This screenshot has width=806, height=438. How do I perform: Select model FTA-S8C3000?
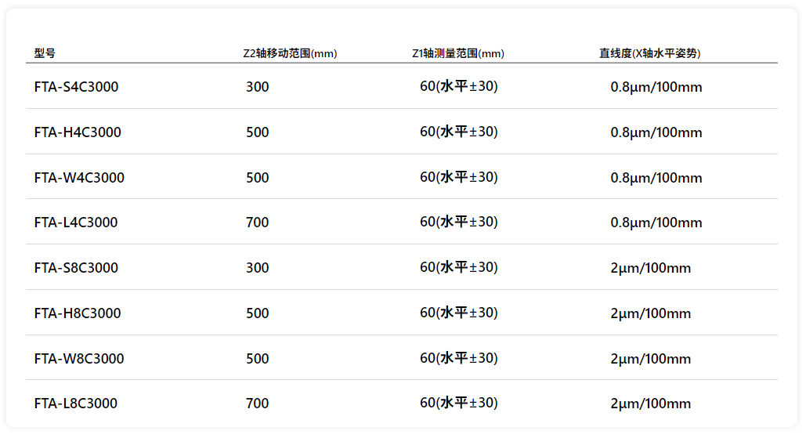[76, 268]
